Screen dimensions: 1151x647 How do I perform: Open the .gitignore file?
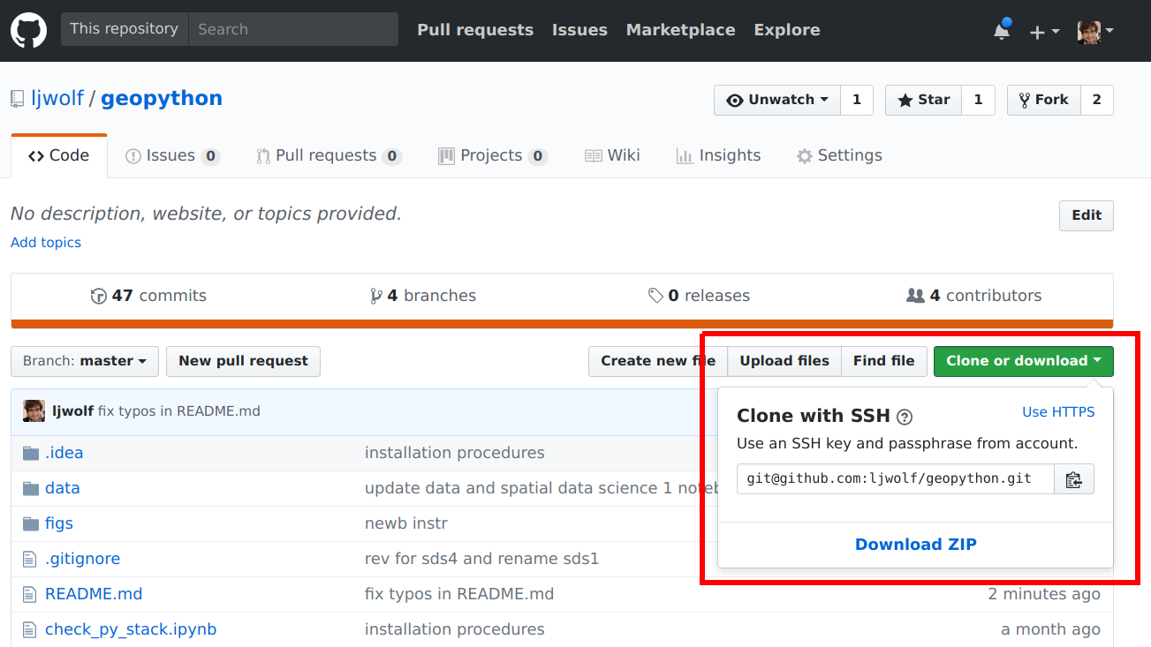click(82, 559)
